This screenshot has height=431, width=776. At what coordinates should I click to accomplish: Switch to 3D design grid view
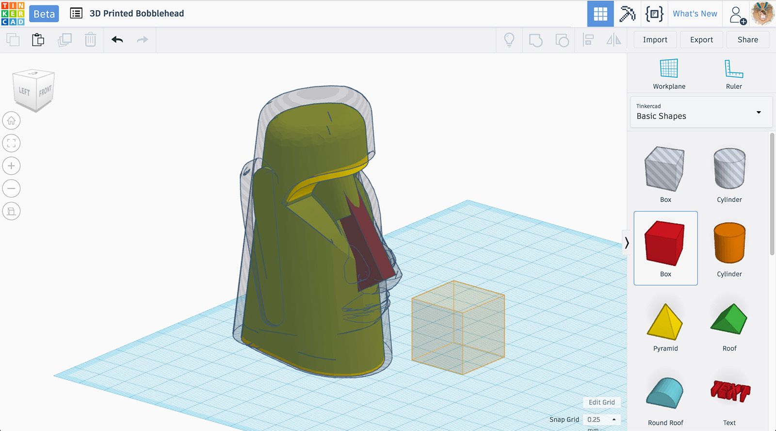point(600,14)
